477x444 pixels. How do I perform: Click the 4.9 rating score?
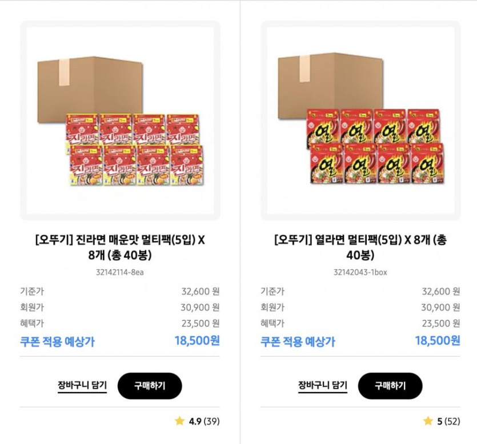pos(195,422)
